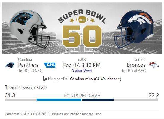164x119 pixels.
Task: Click the Super Bowl arched title text
Action: 82,16
